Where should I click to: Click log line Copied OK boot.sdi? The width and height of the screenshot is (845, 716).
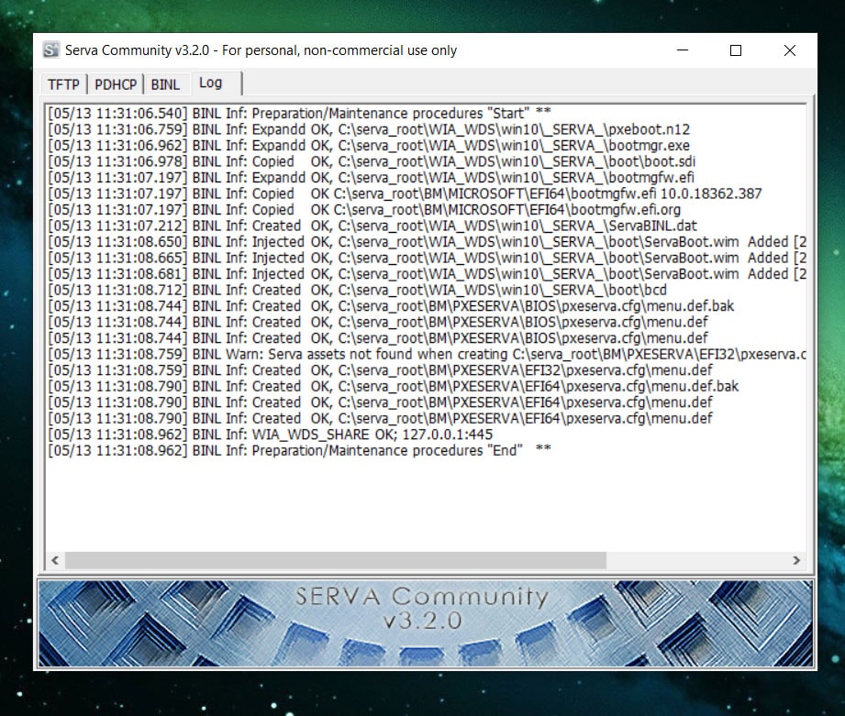(372, 161)
